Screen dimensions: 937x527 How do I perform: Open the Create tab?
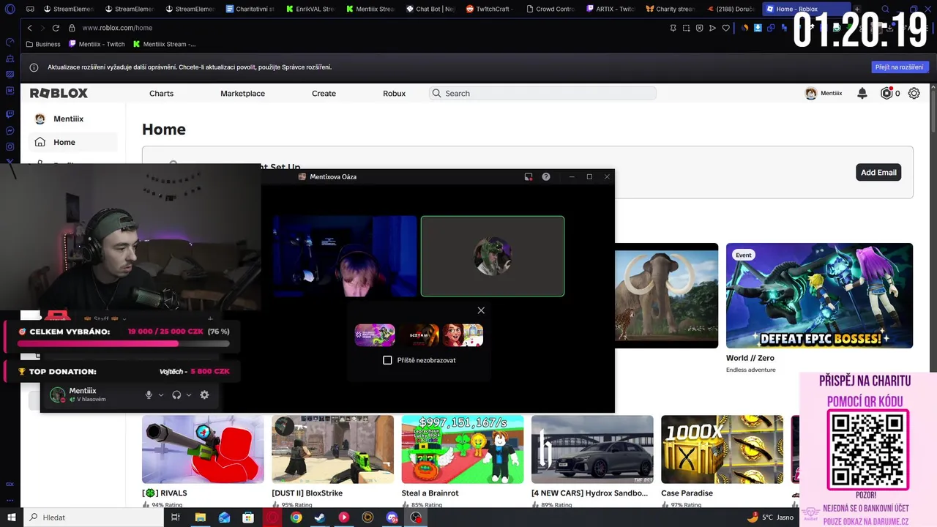(x=324, y=94)
